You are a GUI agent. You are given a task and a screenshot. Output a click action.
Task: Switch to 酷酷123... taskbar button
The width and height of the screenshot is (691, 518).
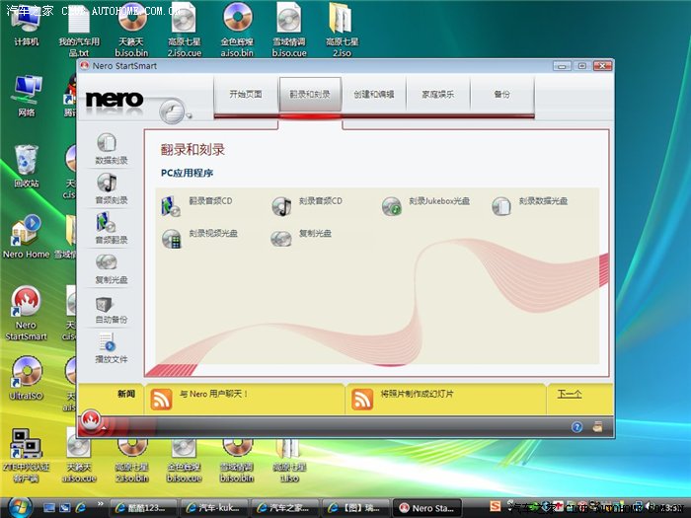pyautogui.click(x=142, y=508)
